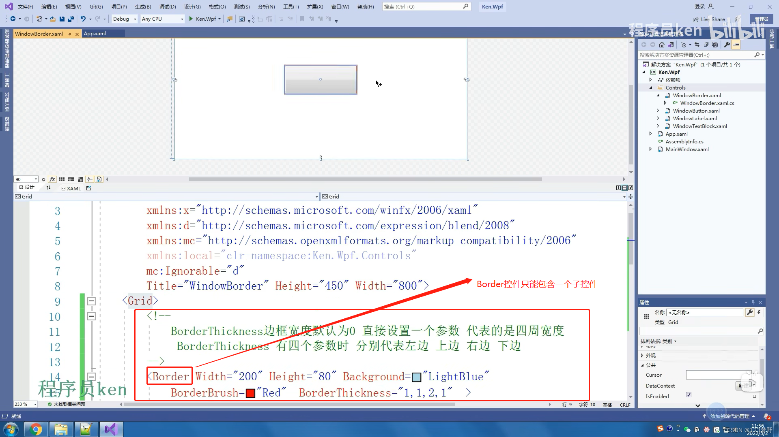Click the Navigate Backward toolbar arrow
This screenshot has height=437, width=779.
13,19
